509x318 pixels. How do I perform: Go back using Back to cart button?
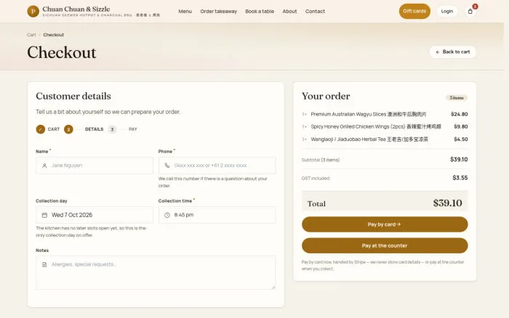(452, 52)
